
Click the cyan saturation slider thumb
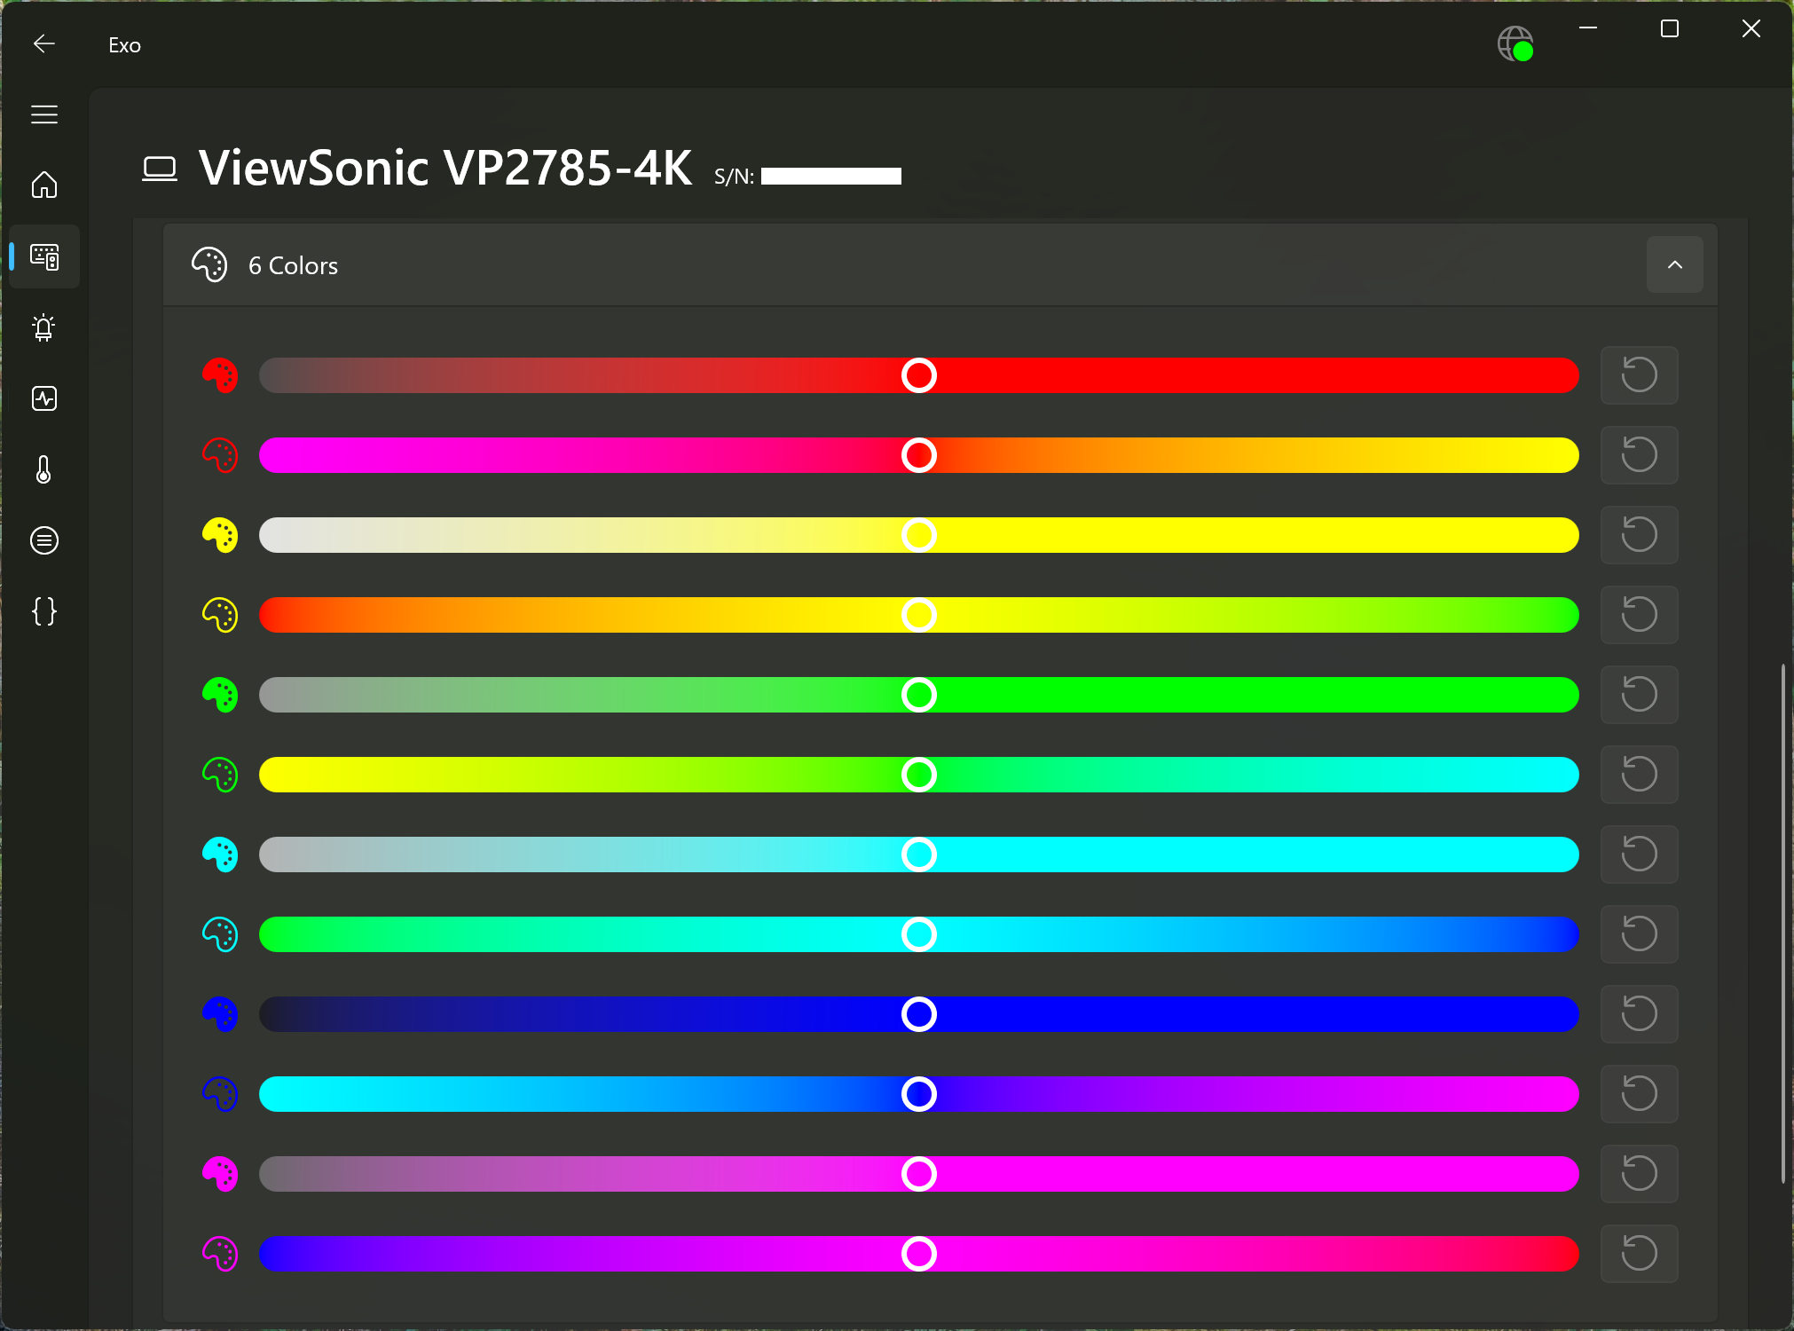pos(918,855)
